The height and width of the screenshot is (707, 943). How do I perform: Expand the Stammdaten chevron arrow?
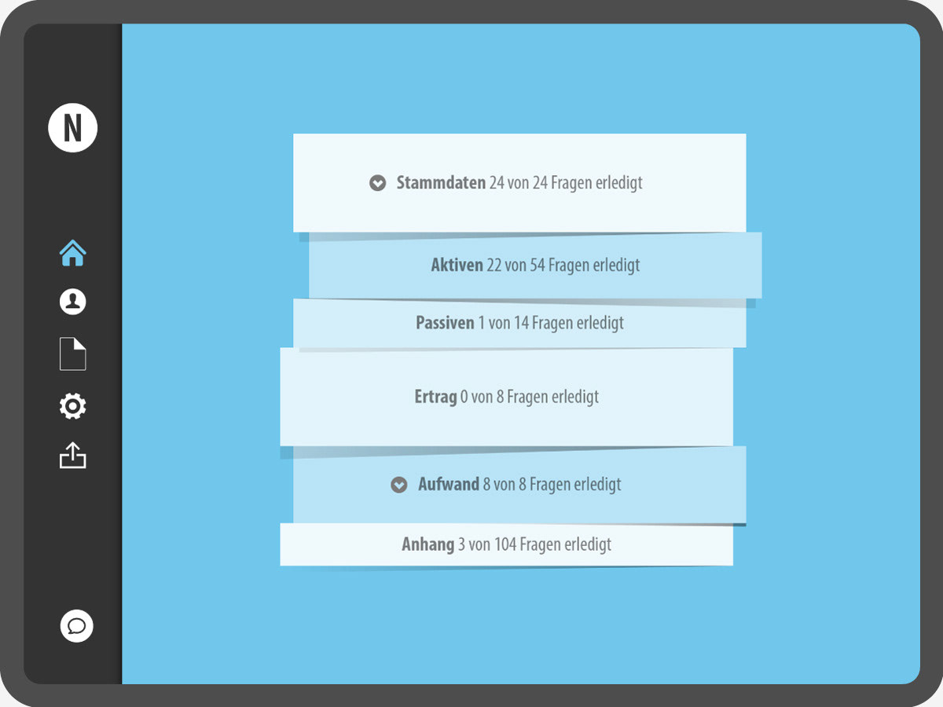point(377,183)
